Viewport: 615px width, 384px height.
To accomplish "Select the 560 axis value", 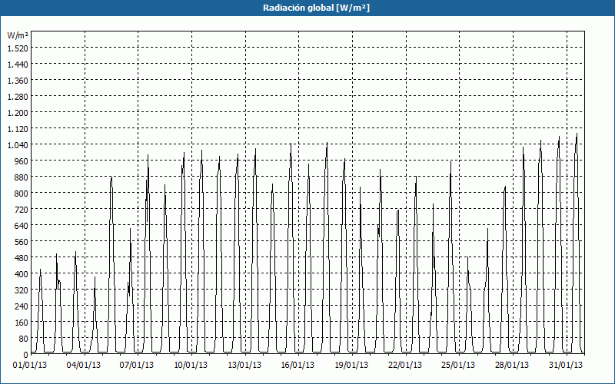I will [22, 242].
